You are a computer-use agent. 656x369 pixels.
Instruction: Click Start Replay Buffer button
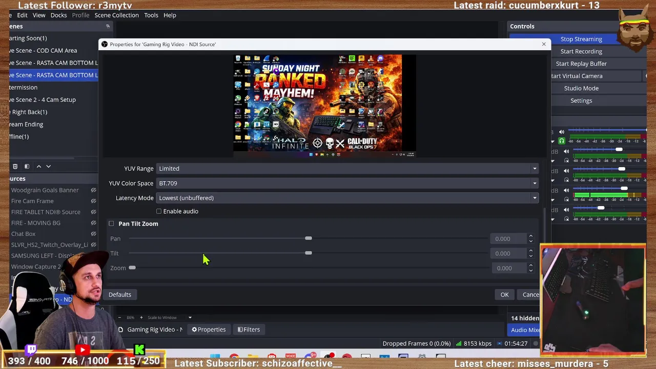point(581,64)
